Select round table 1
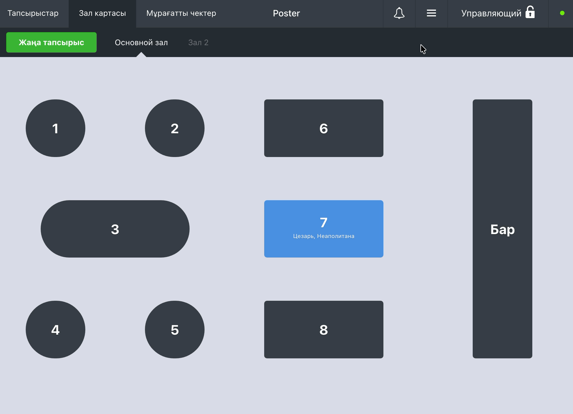The image size is (573, 414). point(55,128)
